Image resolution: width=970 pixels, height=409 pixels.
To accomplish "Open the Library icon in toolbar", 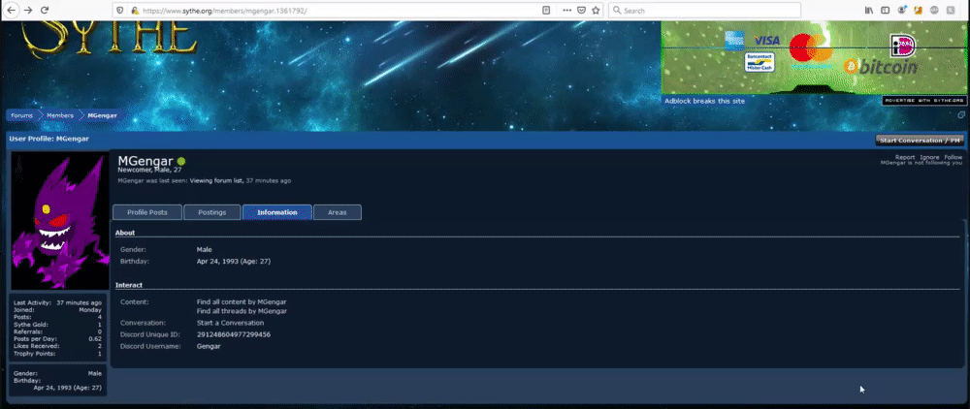I will (869, 10).
